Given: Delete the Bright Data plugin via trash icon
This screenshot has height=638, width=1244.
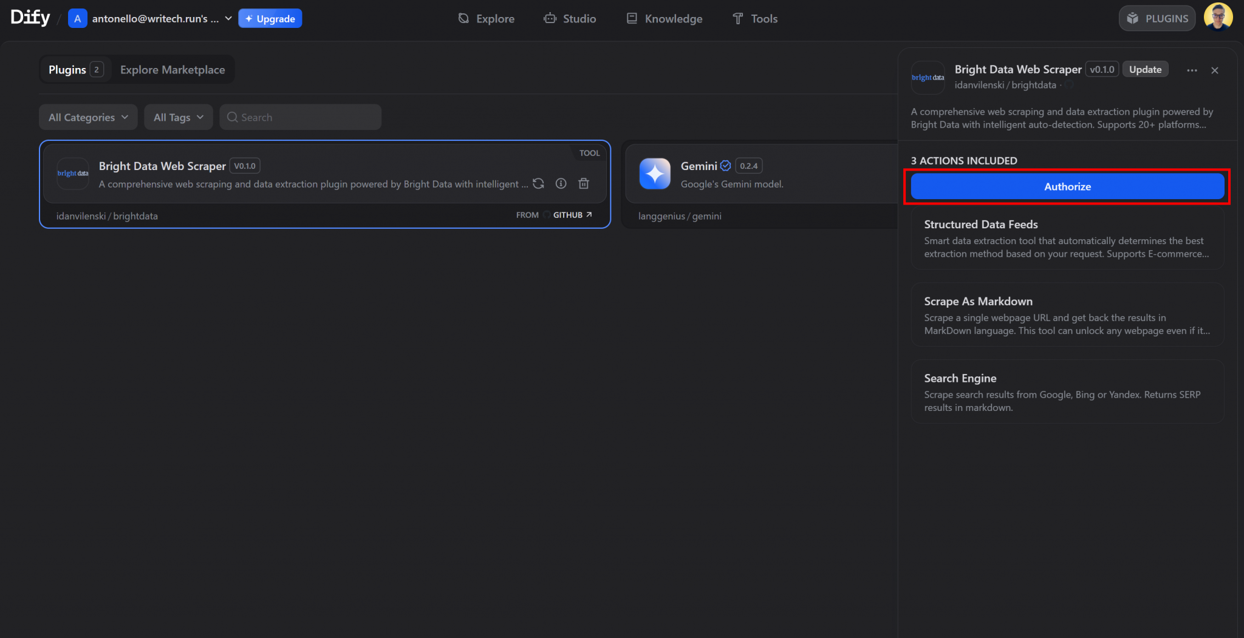Looking at the screenshot, I should click(584, 183).
